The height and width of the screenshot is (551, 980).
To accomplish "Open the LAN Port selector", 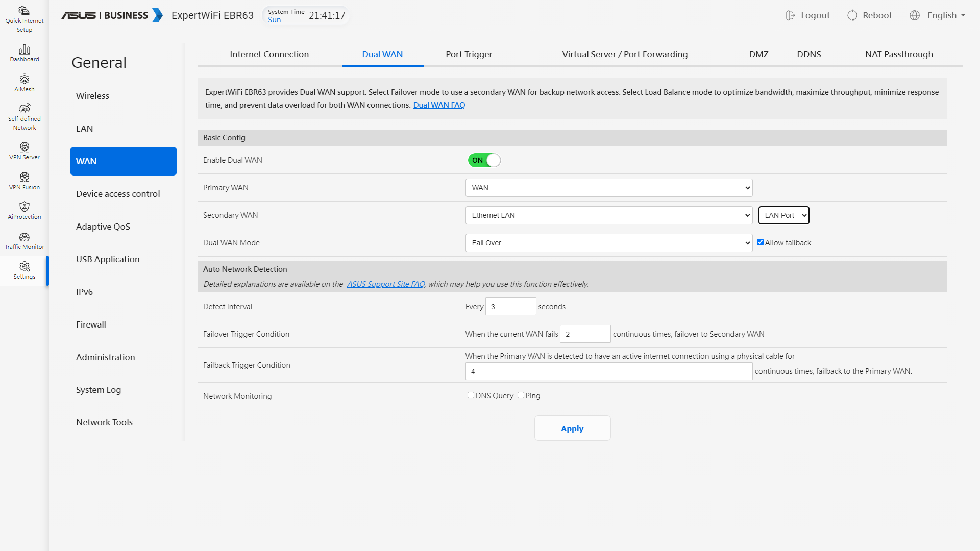I will click(x=783, y=215).
